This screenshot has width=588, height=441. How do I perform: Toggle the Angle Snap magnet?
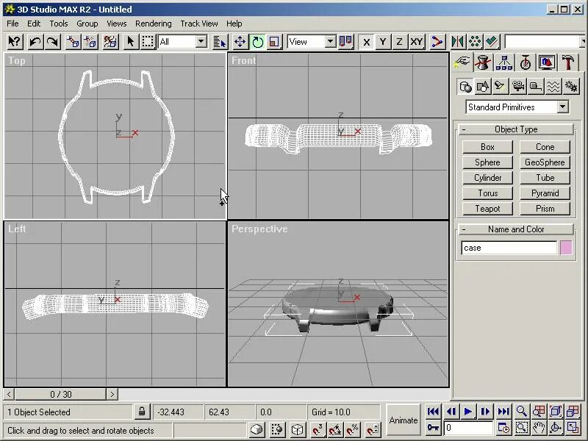coord(335,429)
